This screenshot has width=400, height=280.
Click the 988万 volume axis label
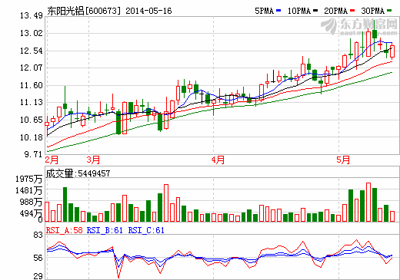coord(31,202)
